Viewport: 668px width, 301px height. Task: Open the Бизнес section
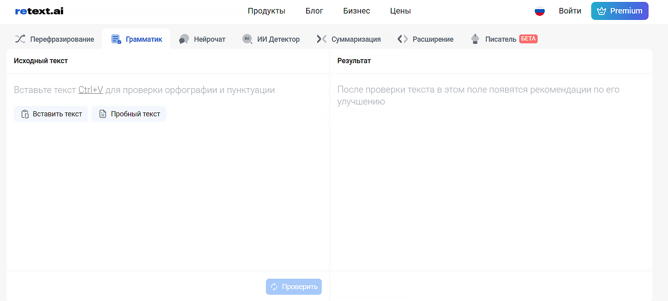356,11
